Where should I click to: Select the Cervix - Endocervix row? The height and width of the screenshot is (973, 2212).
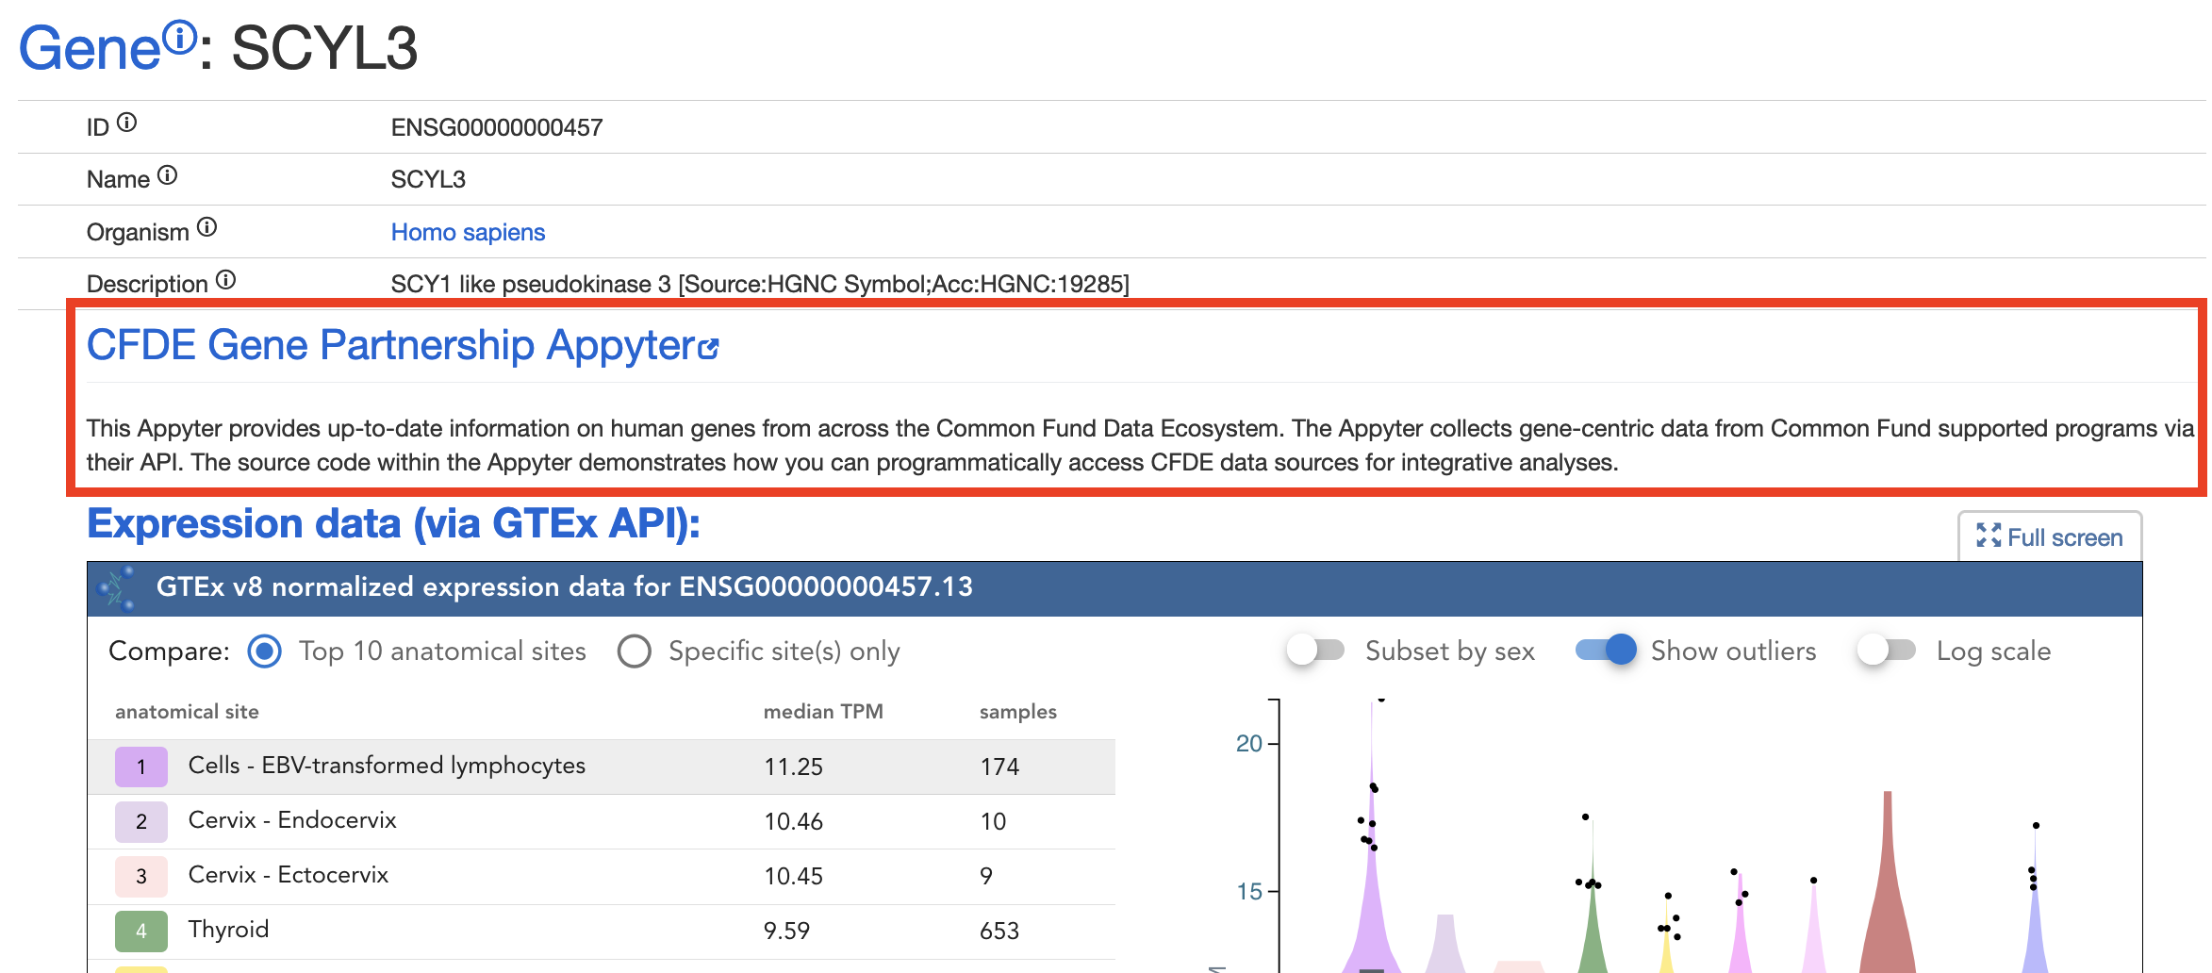click(602, 821)
